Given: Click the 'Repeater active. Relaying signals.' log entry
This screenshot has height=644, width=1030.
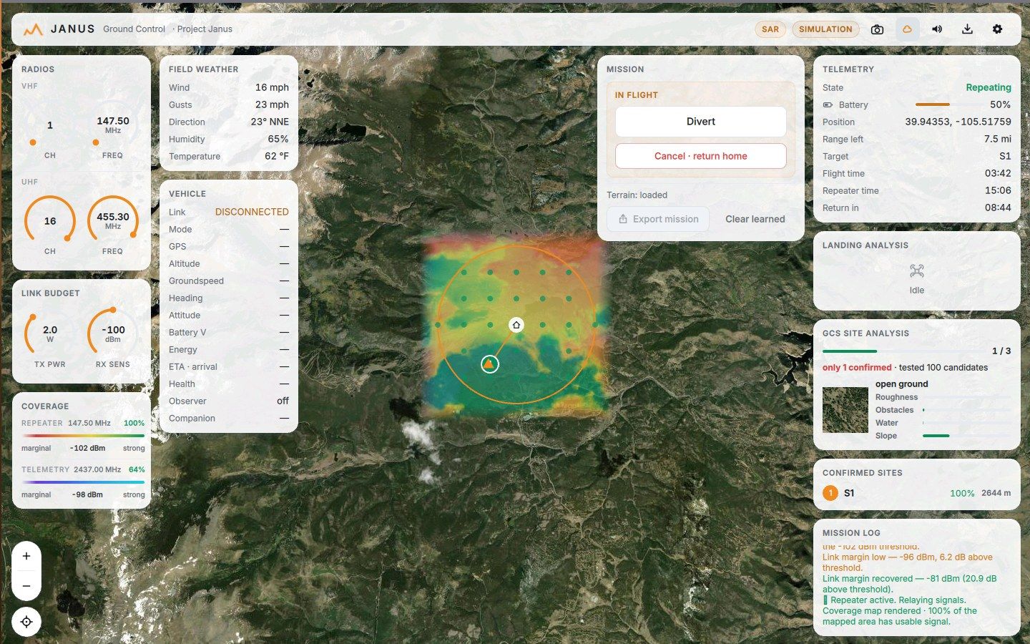Looking at the screenshot, I should (x=895, y=600).
